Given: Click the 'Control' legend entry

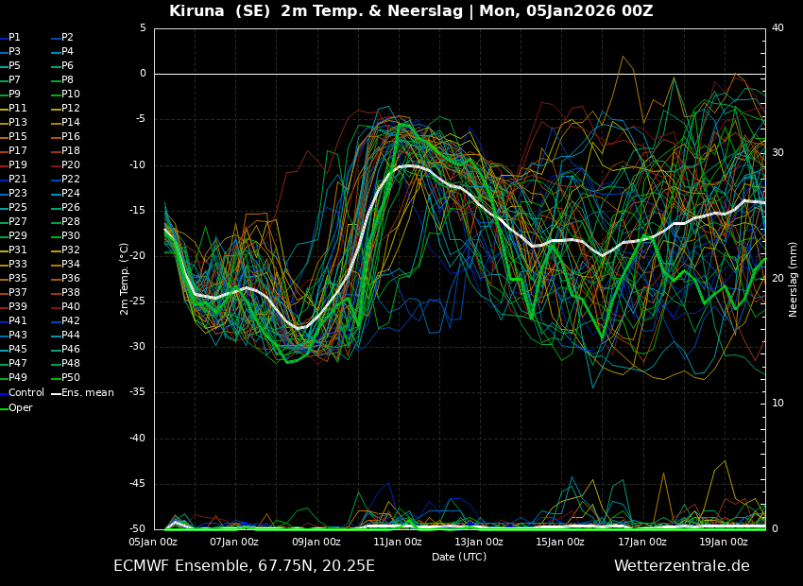Looking at the screenshot, I should point(22,393).
